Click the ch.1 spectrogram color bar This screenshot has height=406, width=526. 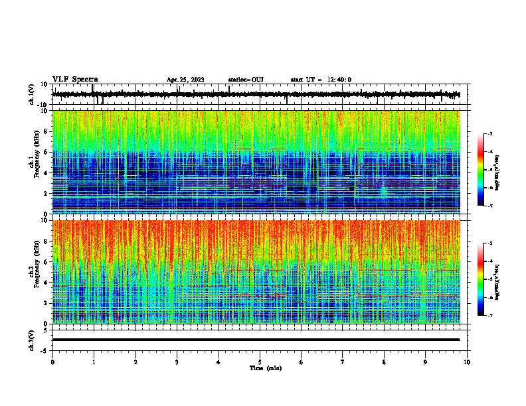coord(481,170)
